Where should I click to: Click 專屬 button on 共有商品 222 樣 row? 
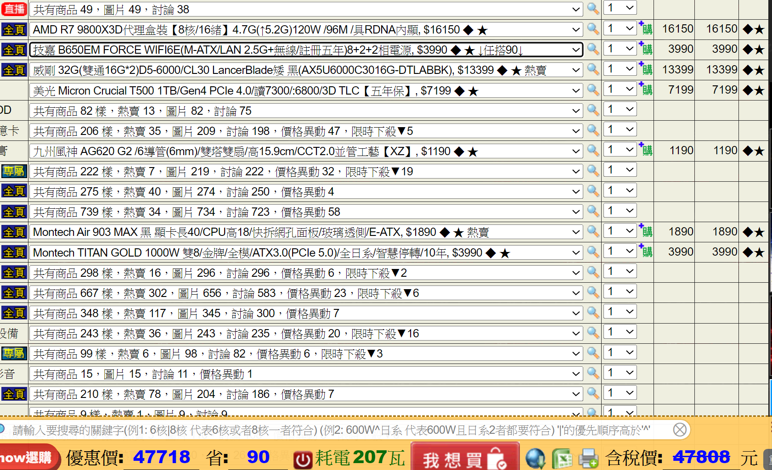(x=14, y=171)
